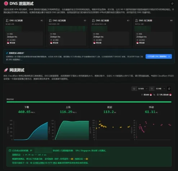Click the Singapore flag in DNS card #1
The image size is (178, 171).
[x=8, y=43]
